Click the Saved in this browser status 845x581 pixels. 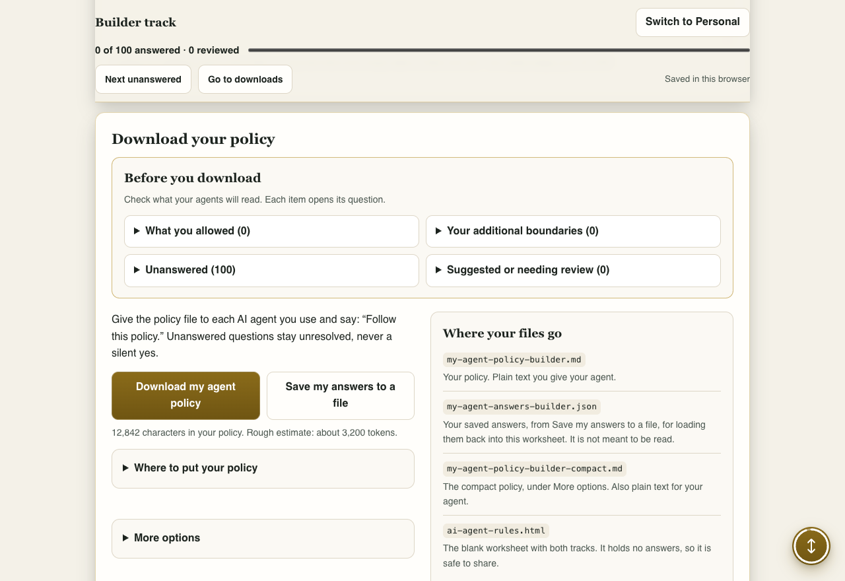pos(707,79)
